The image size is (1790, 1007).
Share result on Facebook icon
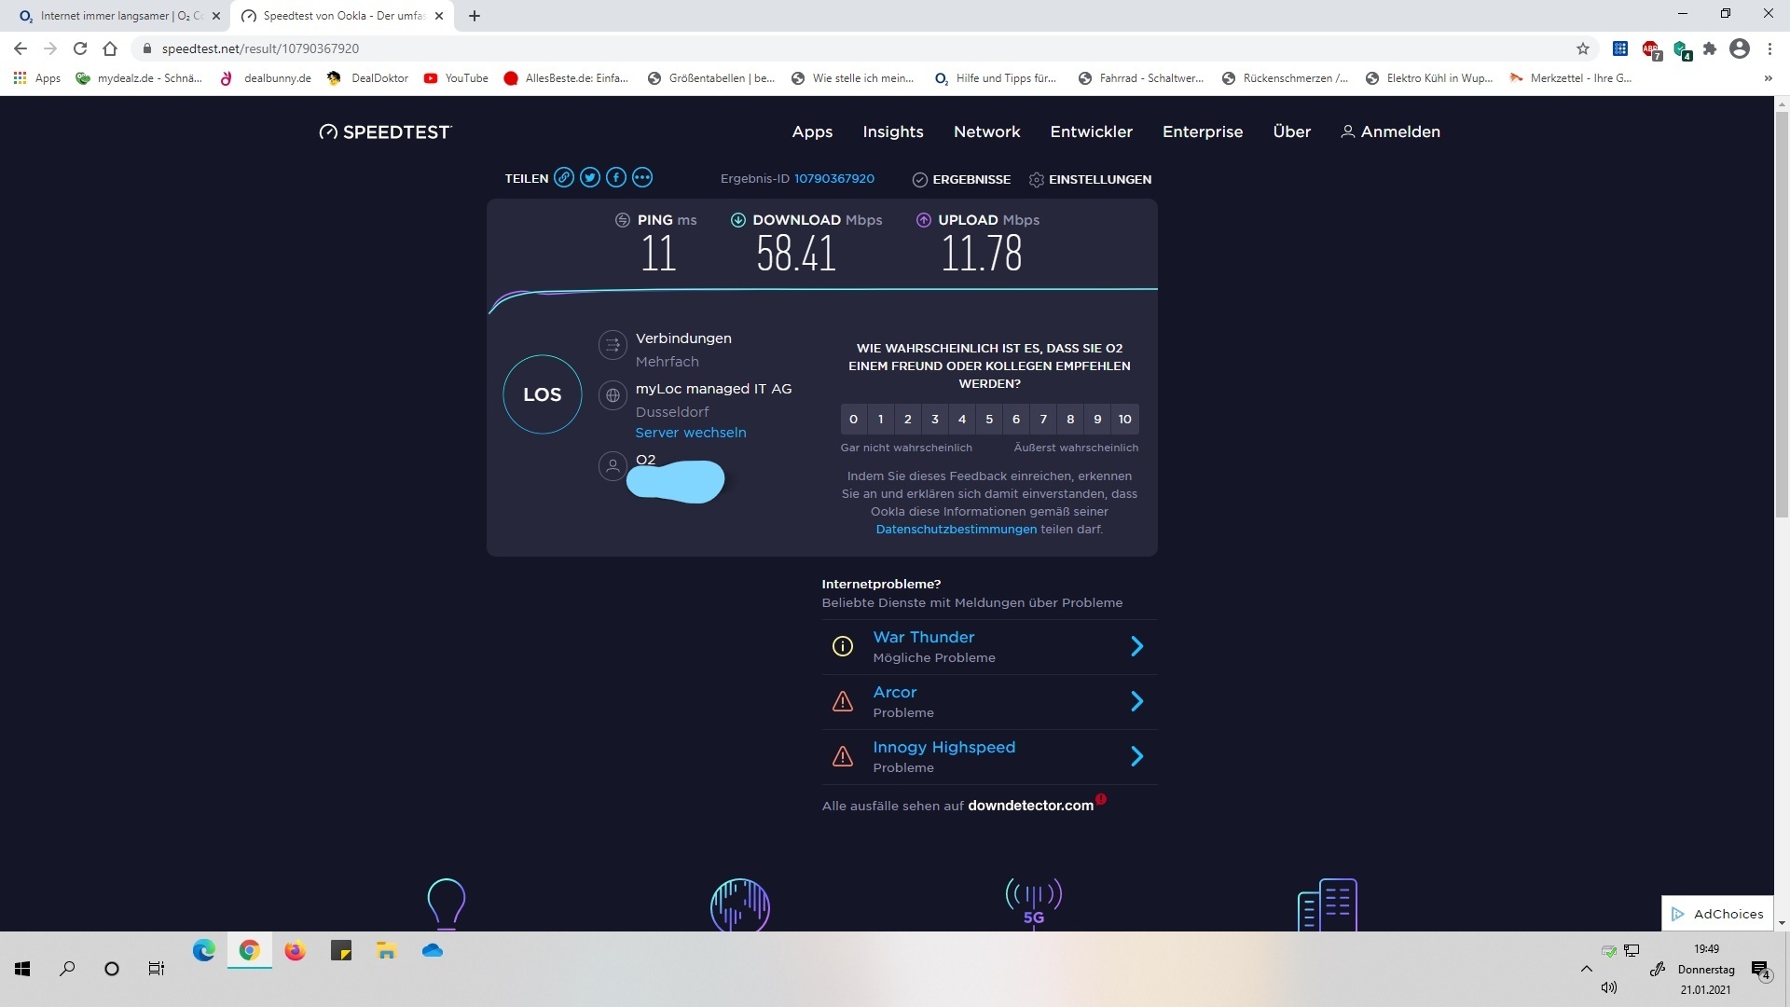tap(616, 178)
